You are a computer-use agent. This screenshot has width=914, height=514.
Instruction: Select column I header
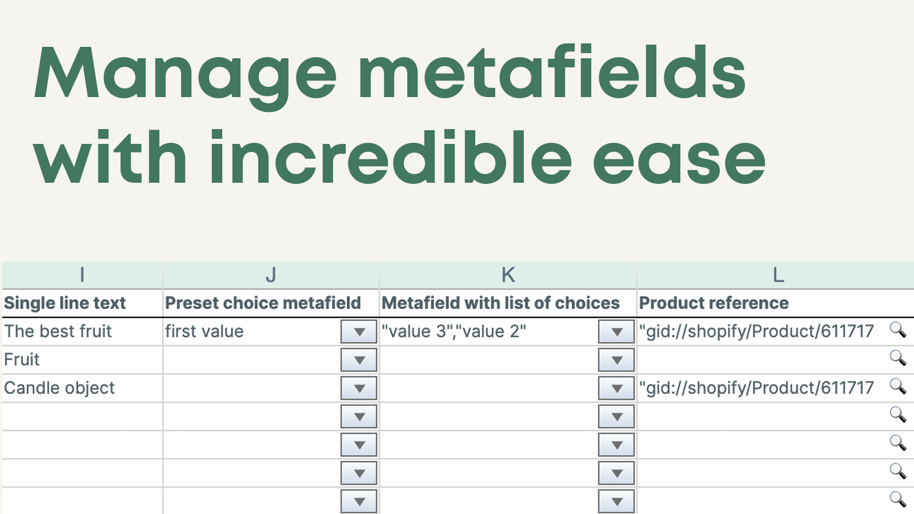pyautogui.click(x=82, y=275)
